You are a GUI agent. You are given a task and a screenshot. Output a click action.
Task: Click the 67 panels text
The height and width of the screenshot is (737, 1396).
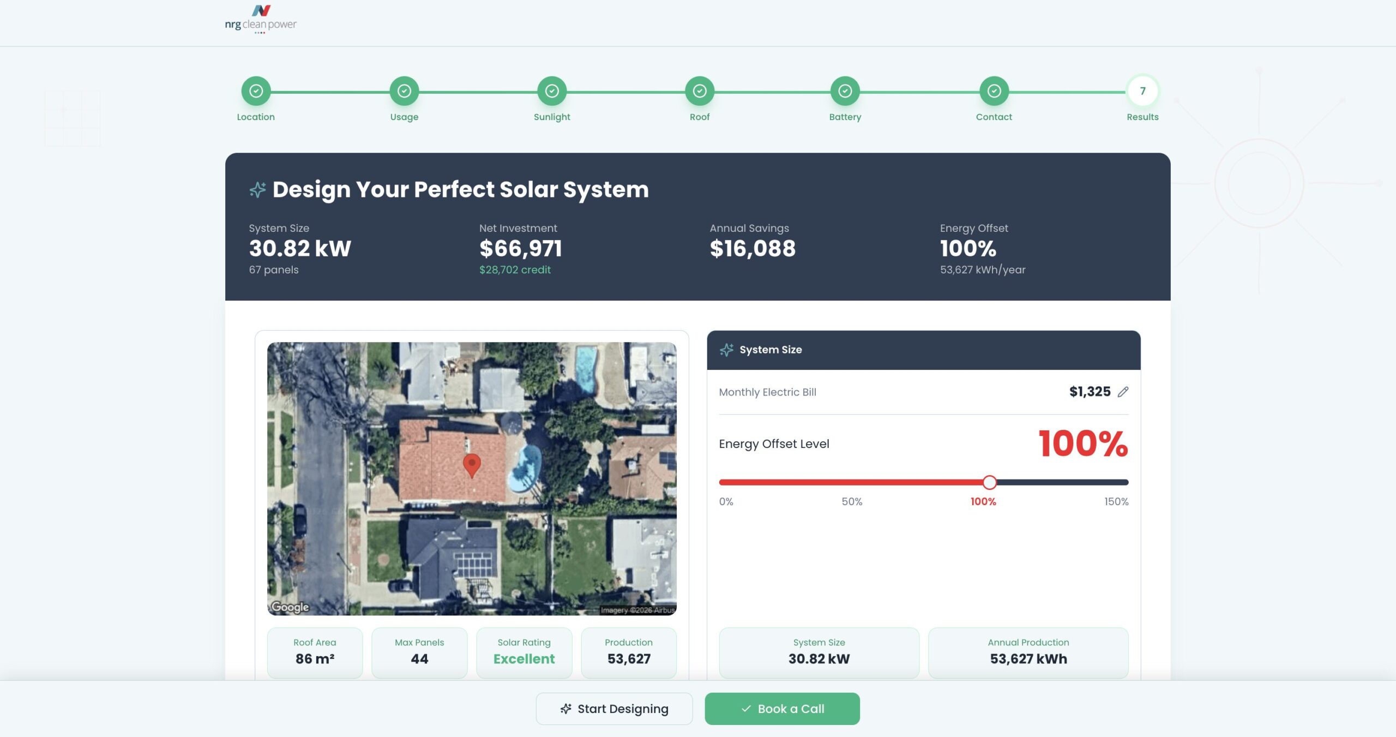click(x=274, y=269)
